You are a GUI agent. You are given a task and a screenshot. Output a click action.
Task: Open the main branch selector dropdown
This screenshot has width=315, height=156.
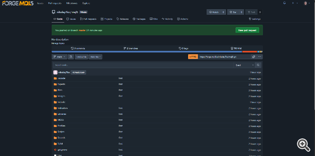(x=59, y=57)
